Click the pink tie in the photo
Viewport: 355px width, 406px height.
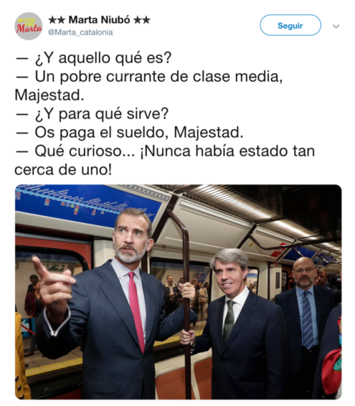coord(137,312)
